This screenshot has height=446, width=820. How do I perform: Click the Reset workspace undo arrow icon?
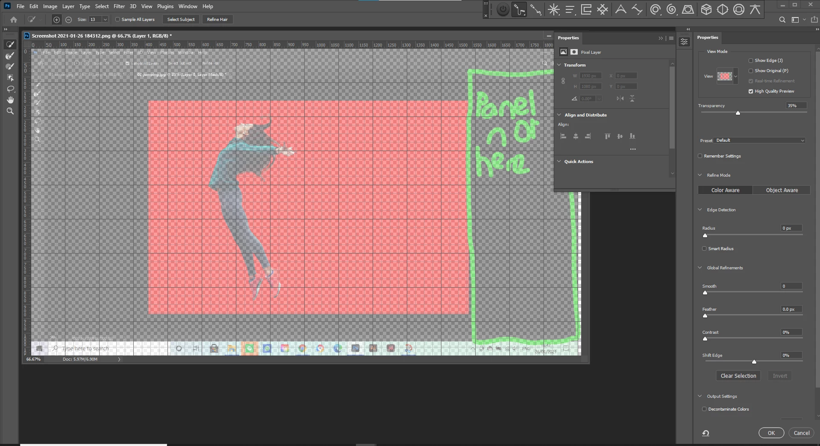(x=705, y=433)
